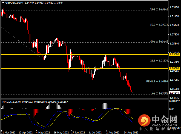Click the 1.33150 price scale label
181x134 pixels.
[x=174, y=7]
